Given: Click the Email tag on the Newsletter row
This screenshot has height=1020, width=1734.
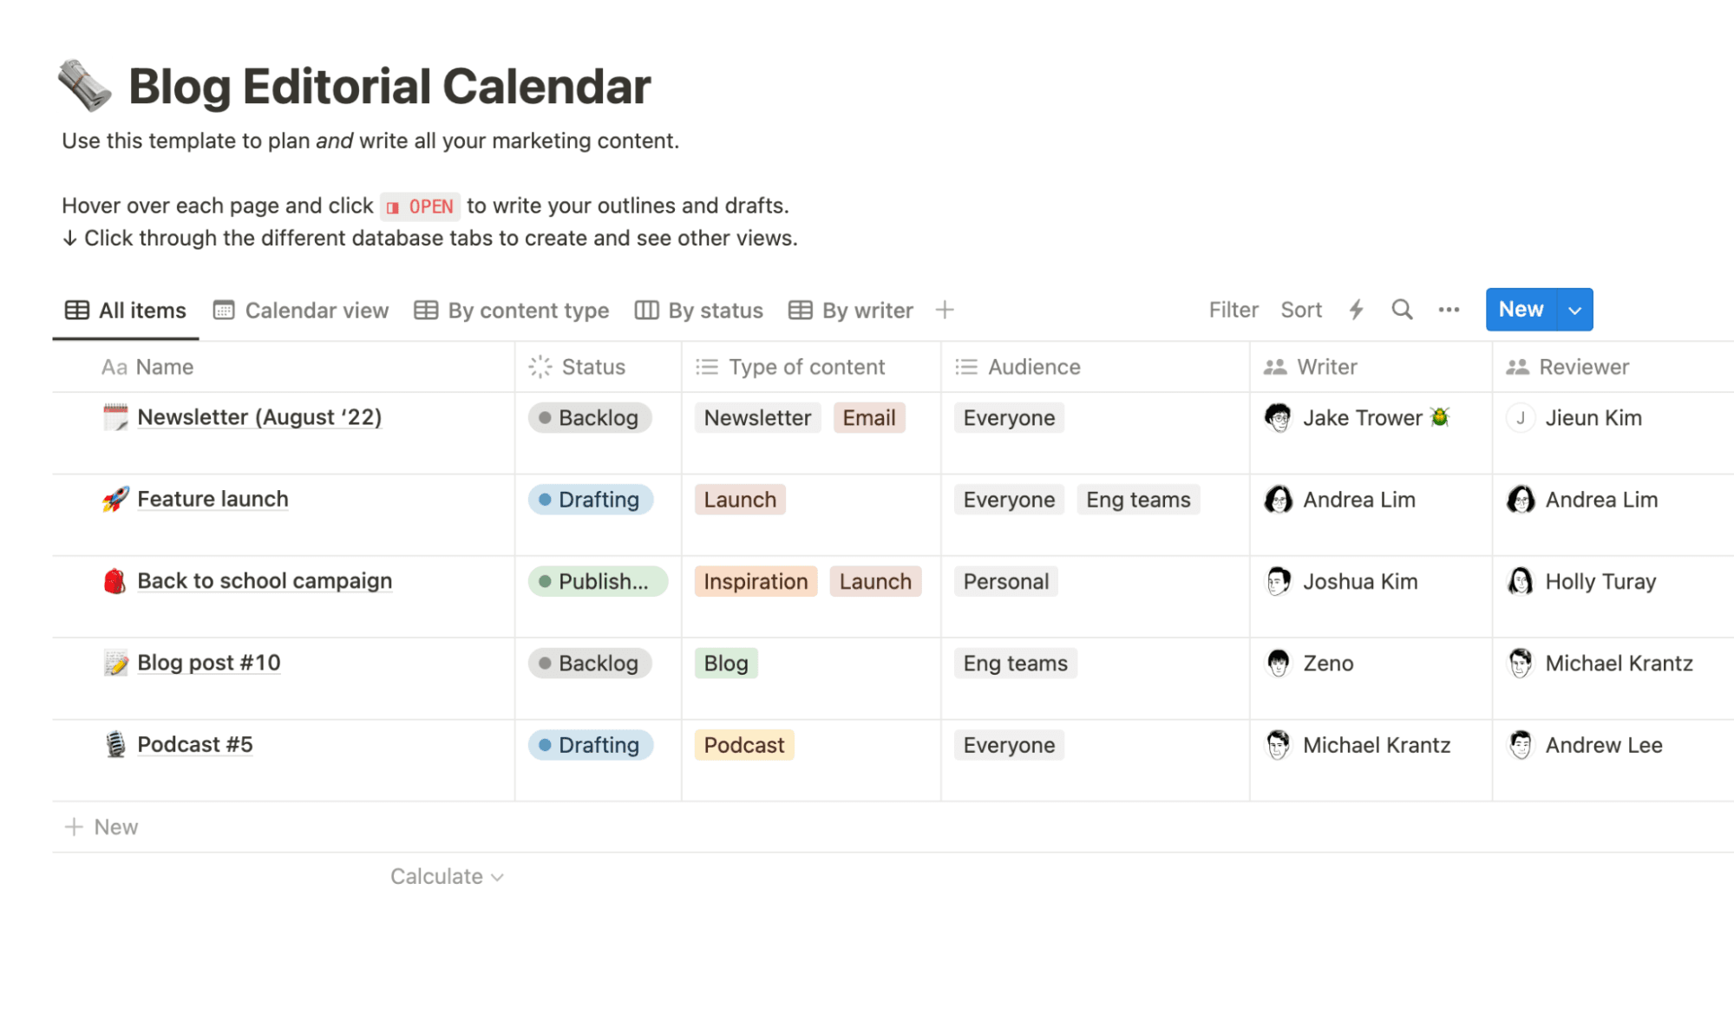Looking at the screenshot, I should point(868,417).
